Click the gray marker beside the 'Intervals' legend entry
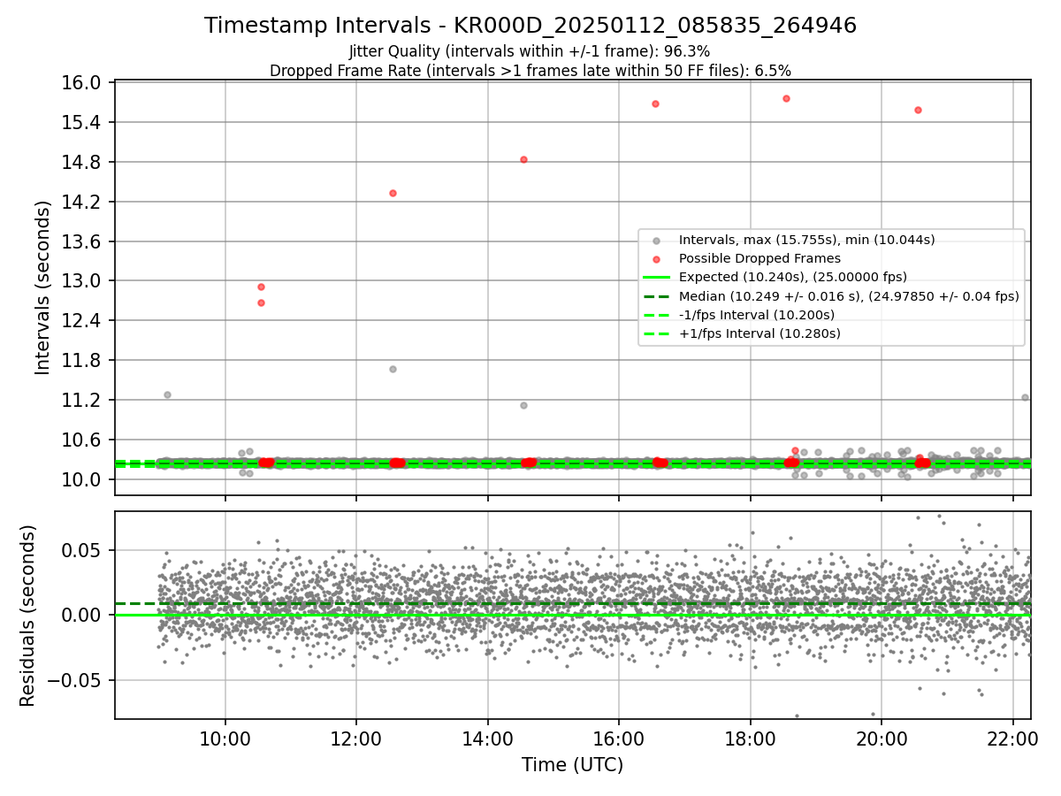Image resolution: width=1061 pixels, height=796 pixels. point(656,241)
